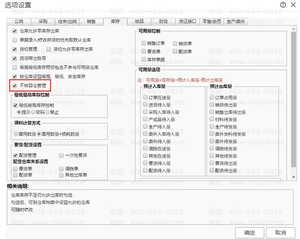Image resolution: width=300 pixels, height=239 pixels.
Task: Check 其他在途量 checkbox
Action: pyautogui.click(x=145, y=155)
